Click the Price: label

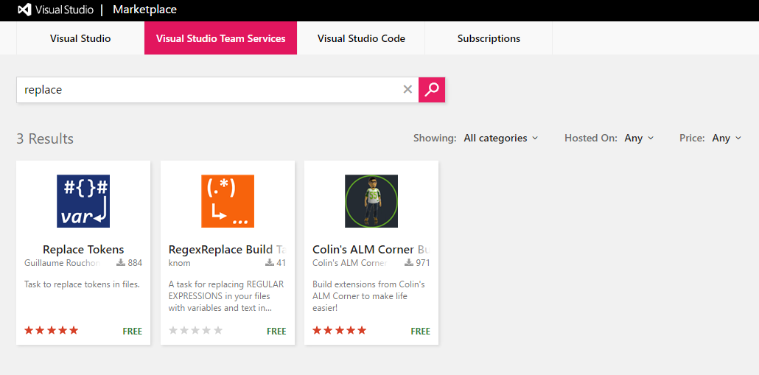pyautogui.click(x=692, y=139)
